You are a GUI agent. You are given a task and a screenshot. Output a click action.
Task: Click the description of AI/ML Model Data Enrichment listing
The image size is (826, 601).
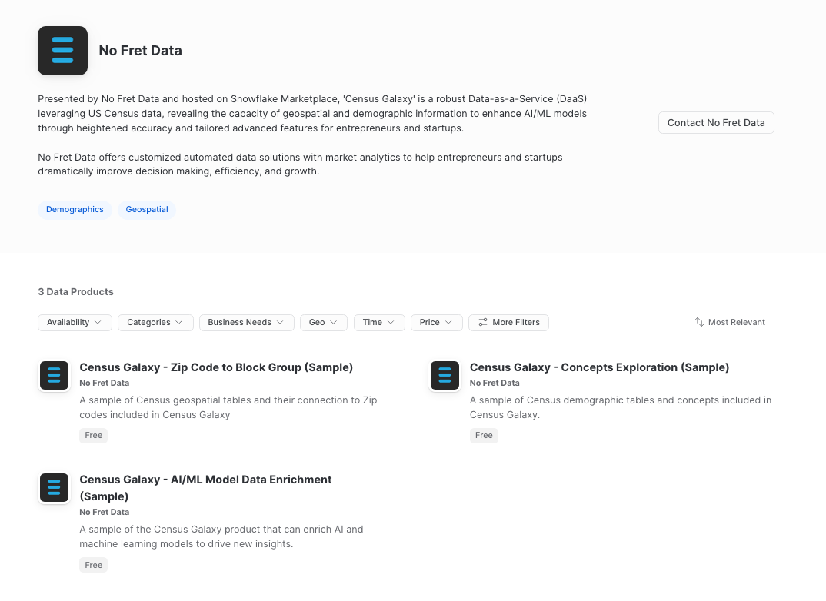221,536
